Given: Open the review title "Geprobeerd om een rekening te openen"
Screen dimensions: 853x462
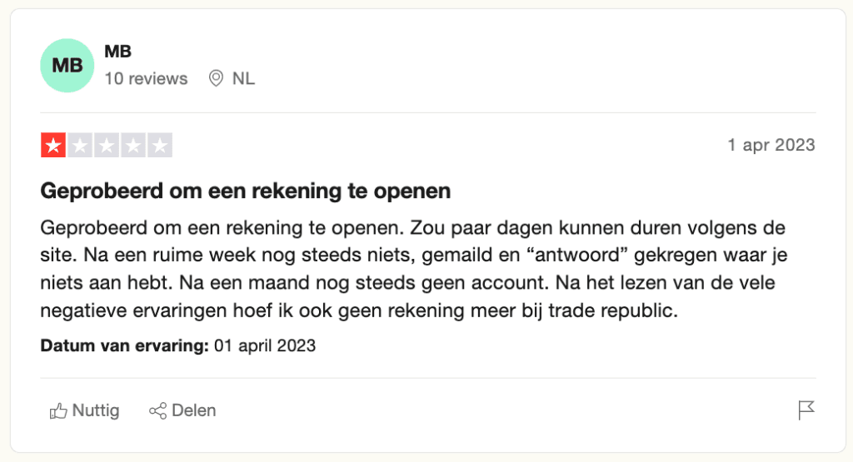Looking at the screenshot, I should click(x=246, y=191).
